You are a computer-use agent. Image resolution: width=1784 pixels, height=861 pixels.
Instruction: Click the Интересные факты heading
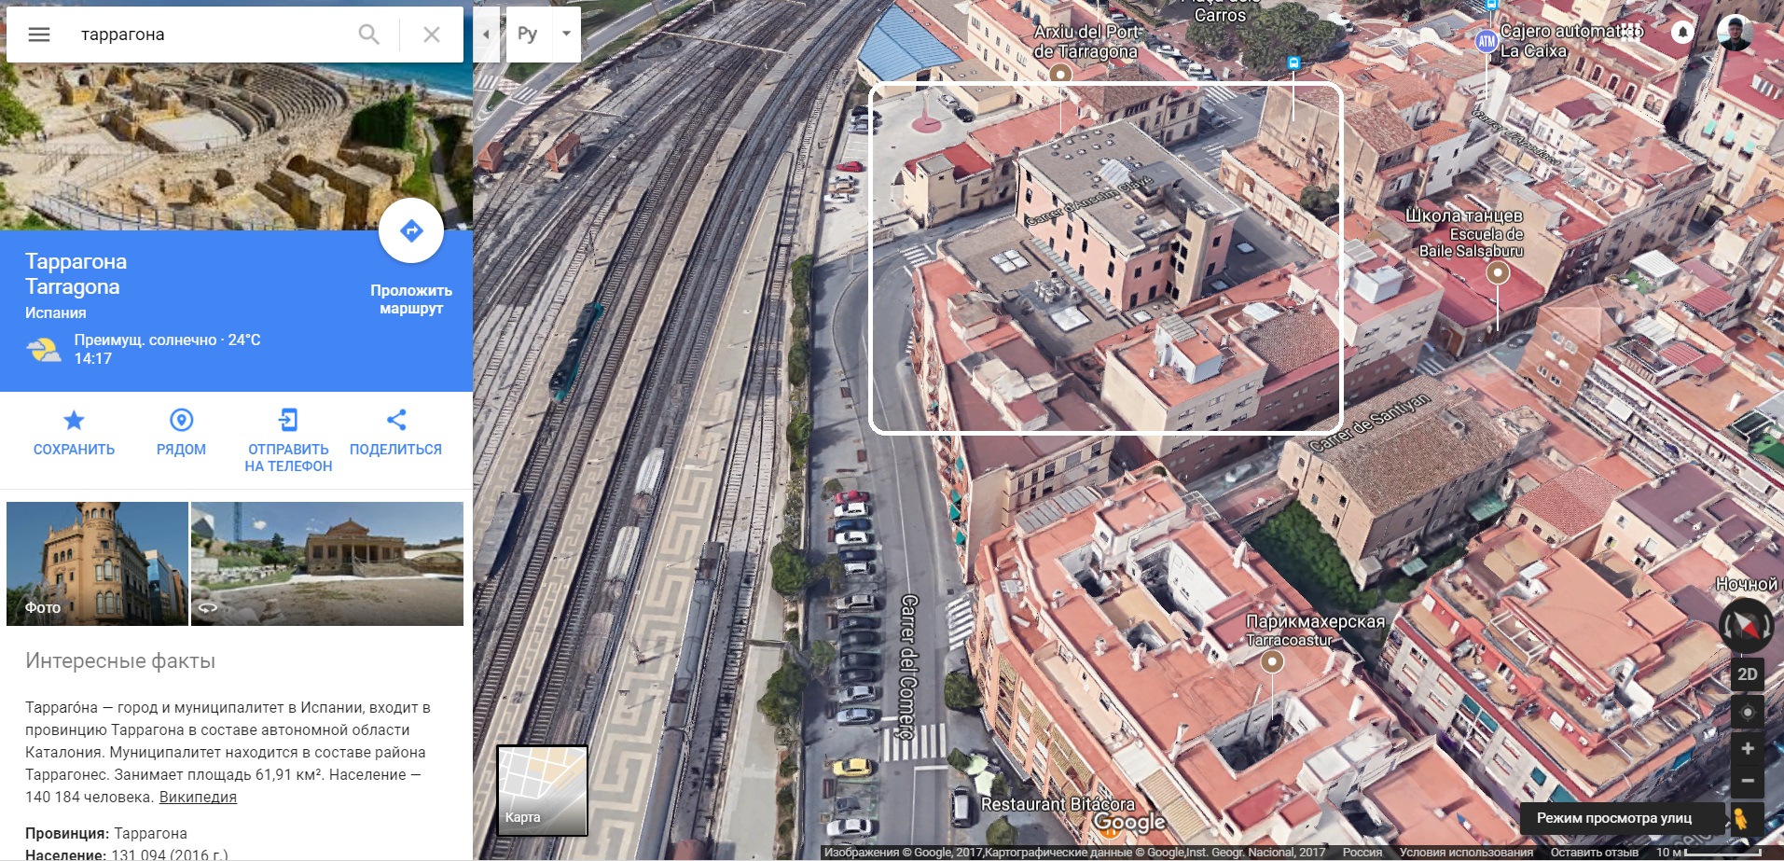pos(120,661)
